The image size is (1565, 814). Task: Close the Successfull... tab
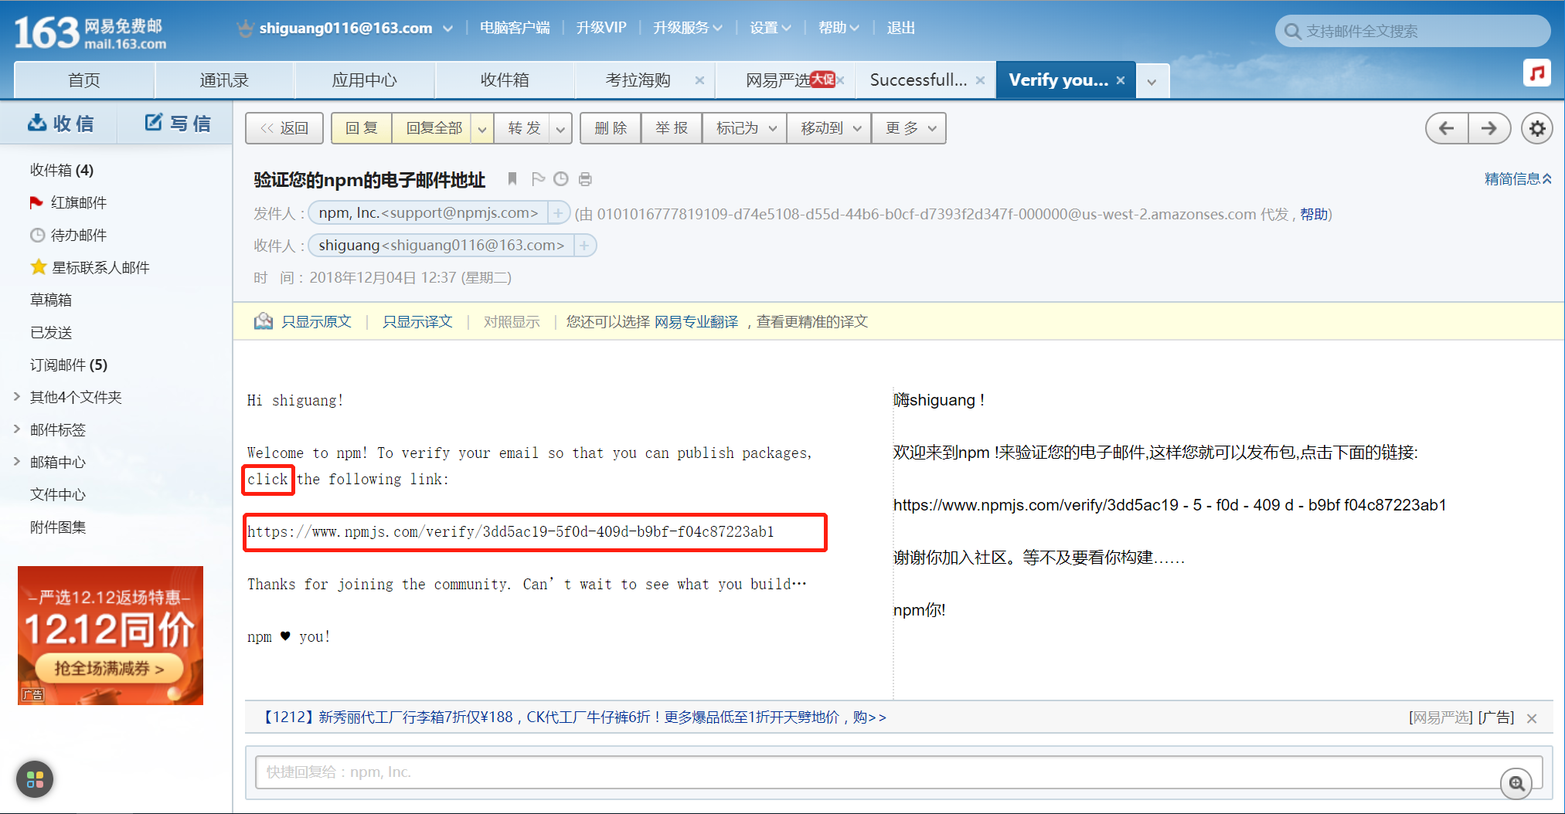coord(980,80)
